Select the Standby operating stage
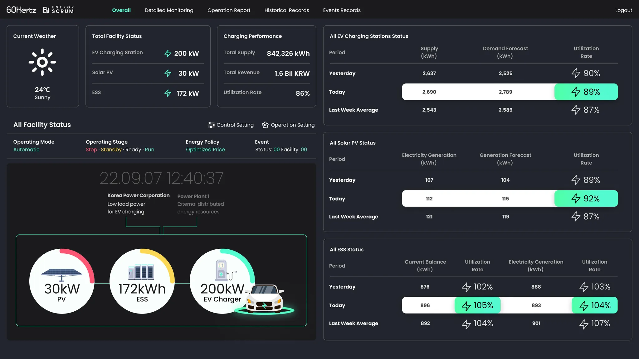The image size is (639, 359). point(111,150)
